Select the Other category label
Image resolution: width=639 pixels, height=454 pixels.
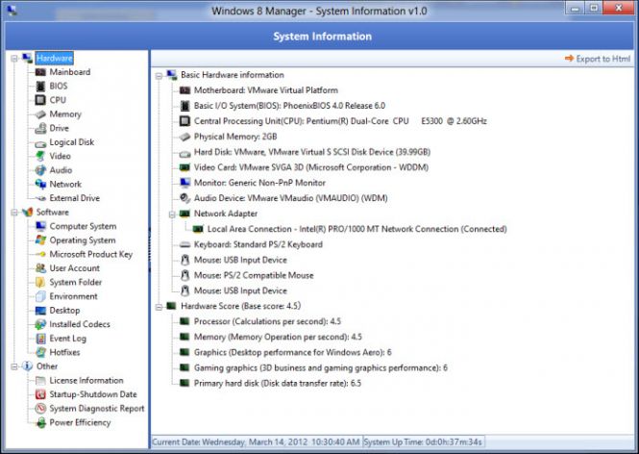(x=47, y=366)
